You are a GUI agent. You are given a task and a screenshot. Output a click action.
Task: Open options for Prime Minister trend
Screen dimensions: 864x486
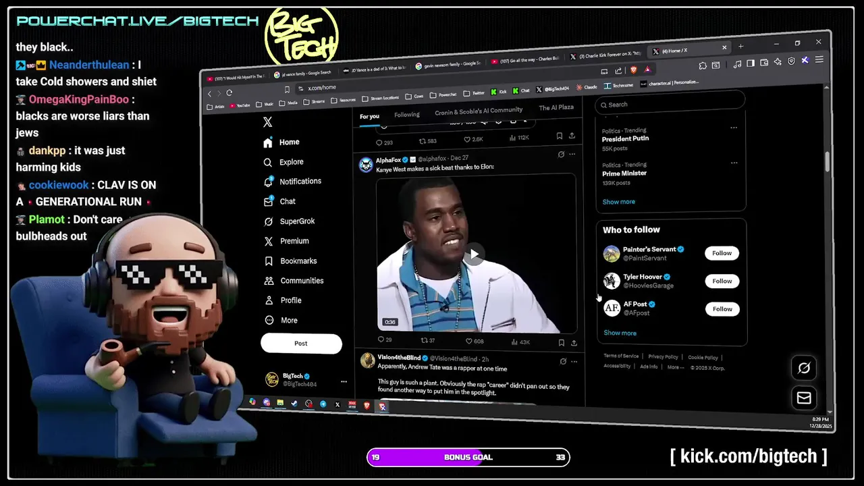pos(734,163)
